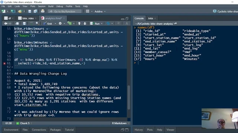238x133 pixels.
Task: Open the Chunk 5 navigator in status bar
Action: point(24,123)
